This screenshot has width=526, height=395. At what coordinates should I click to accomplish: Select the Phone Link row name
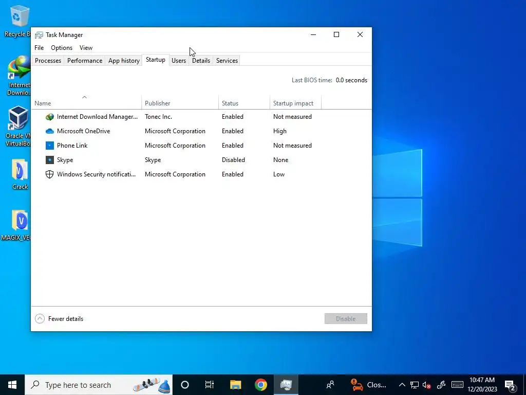click(x=72, y=146)
